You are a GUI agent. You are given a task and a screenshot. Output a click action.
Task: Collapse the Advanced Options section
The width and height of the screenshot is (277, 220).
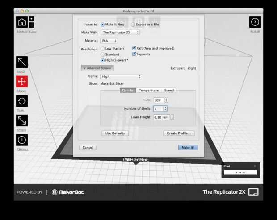coord(97,68)
